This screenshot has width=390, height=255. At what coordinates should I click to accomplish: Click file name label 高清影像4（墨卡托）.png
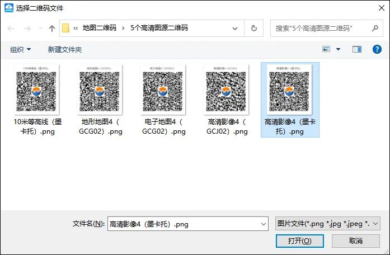(x=290, y=126)
